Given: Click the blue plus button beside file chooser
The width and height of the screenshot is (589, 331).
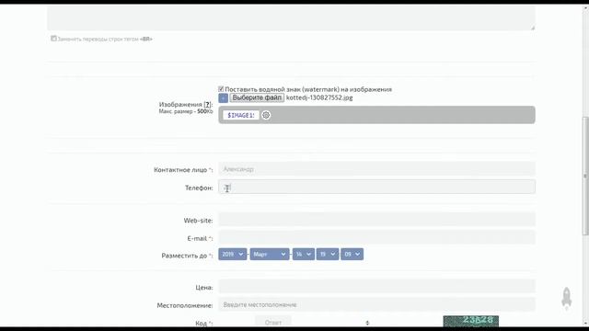Looking at the screenshot, I should click(223, 98).
